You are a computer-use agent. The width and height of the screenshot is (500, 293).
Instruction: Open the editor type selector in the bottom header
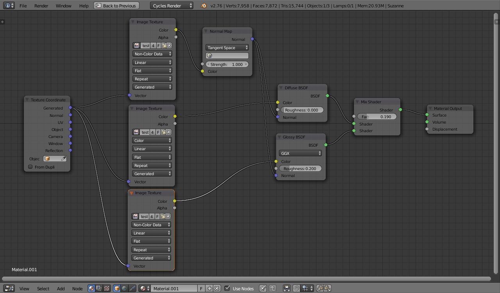tap(9, 288)
